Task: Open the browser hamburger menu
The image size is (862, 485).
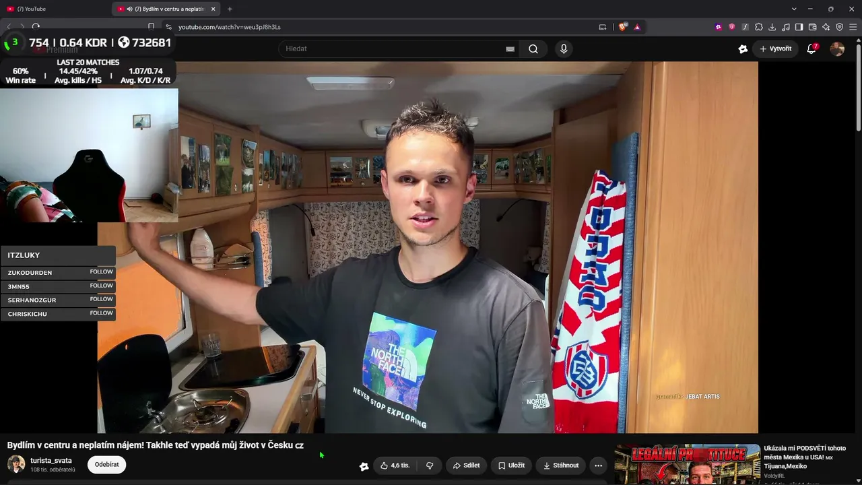Action: [853, 27]
